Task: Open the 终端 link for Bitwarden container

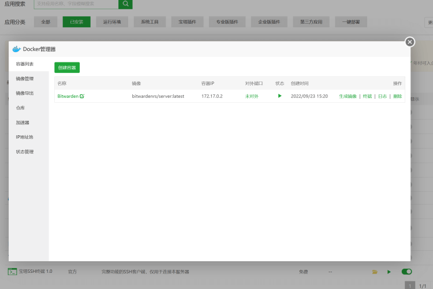Action: [367, 97]
